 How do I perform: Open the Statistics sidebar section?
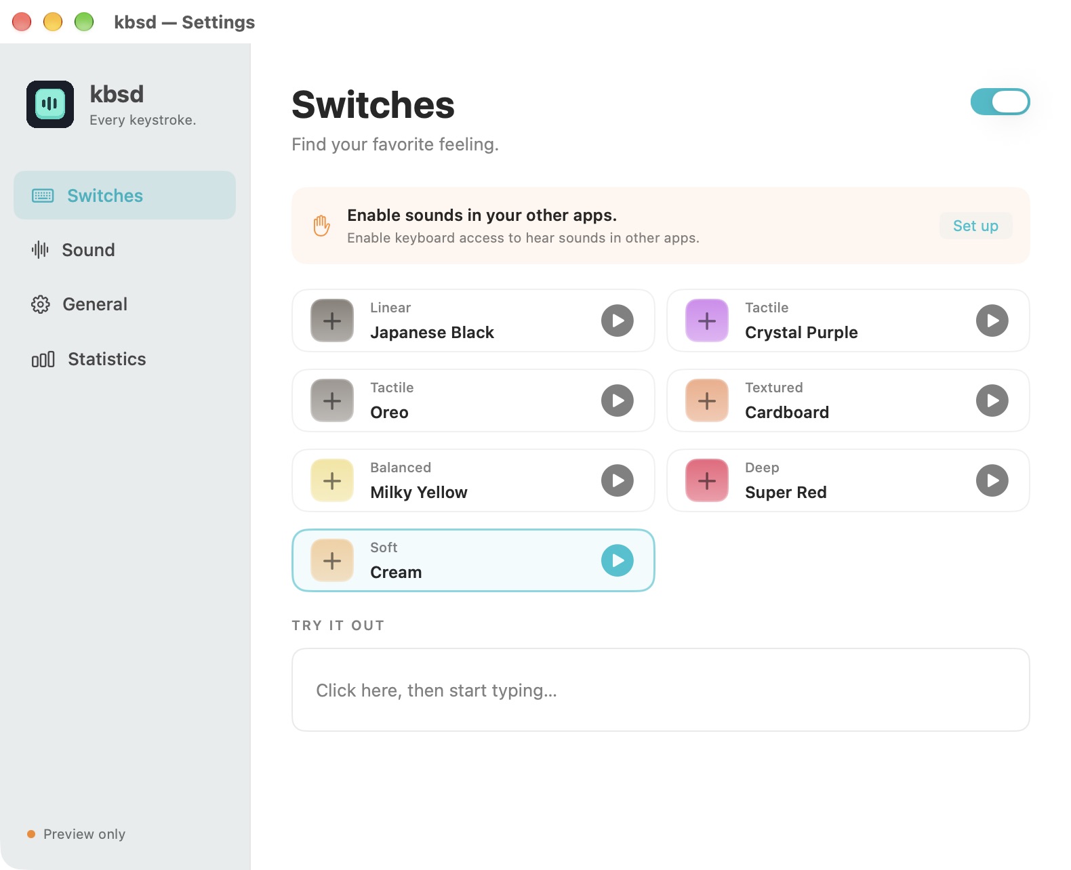[125, 359]
